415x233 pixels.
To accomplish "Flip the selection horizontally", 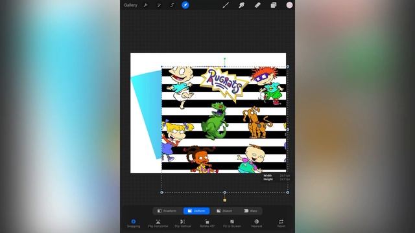I will point(158,223).
